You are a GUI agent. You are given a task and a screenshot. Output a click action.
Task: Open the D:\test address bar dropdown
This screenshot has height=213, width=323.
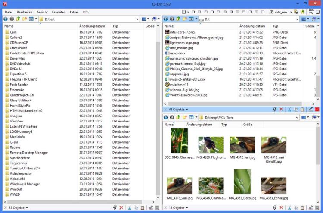137,19
